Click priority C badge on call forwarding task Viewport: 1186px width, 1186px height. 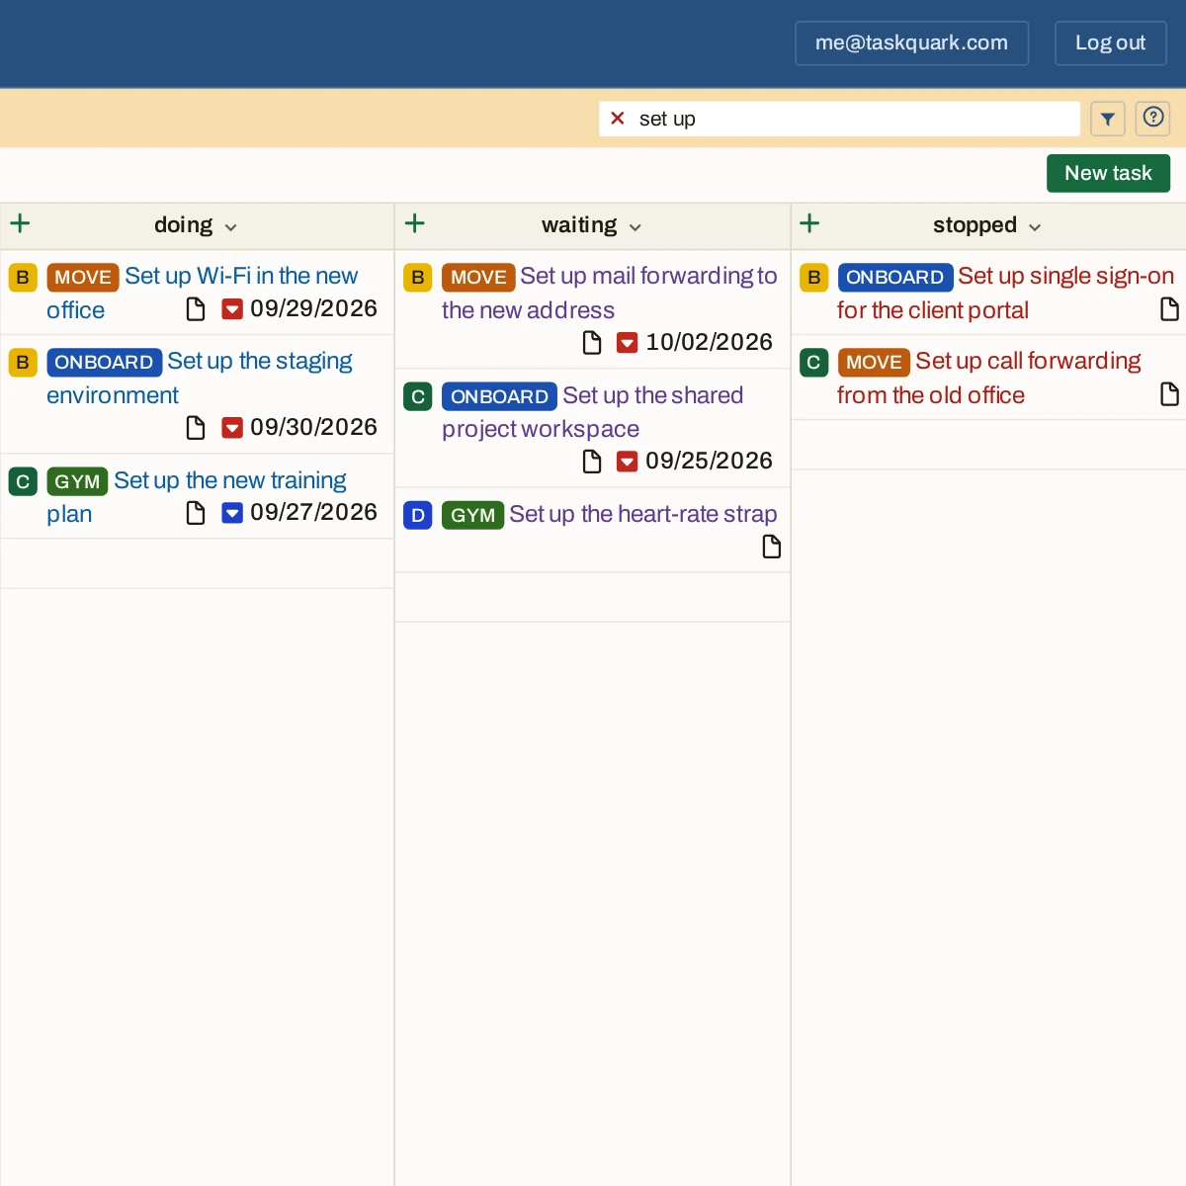[813, 363]
